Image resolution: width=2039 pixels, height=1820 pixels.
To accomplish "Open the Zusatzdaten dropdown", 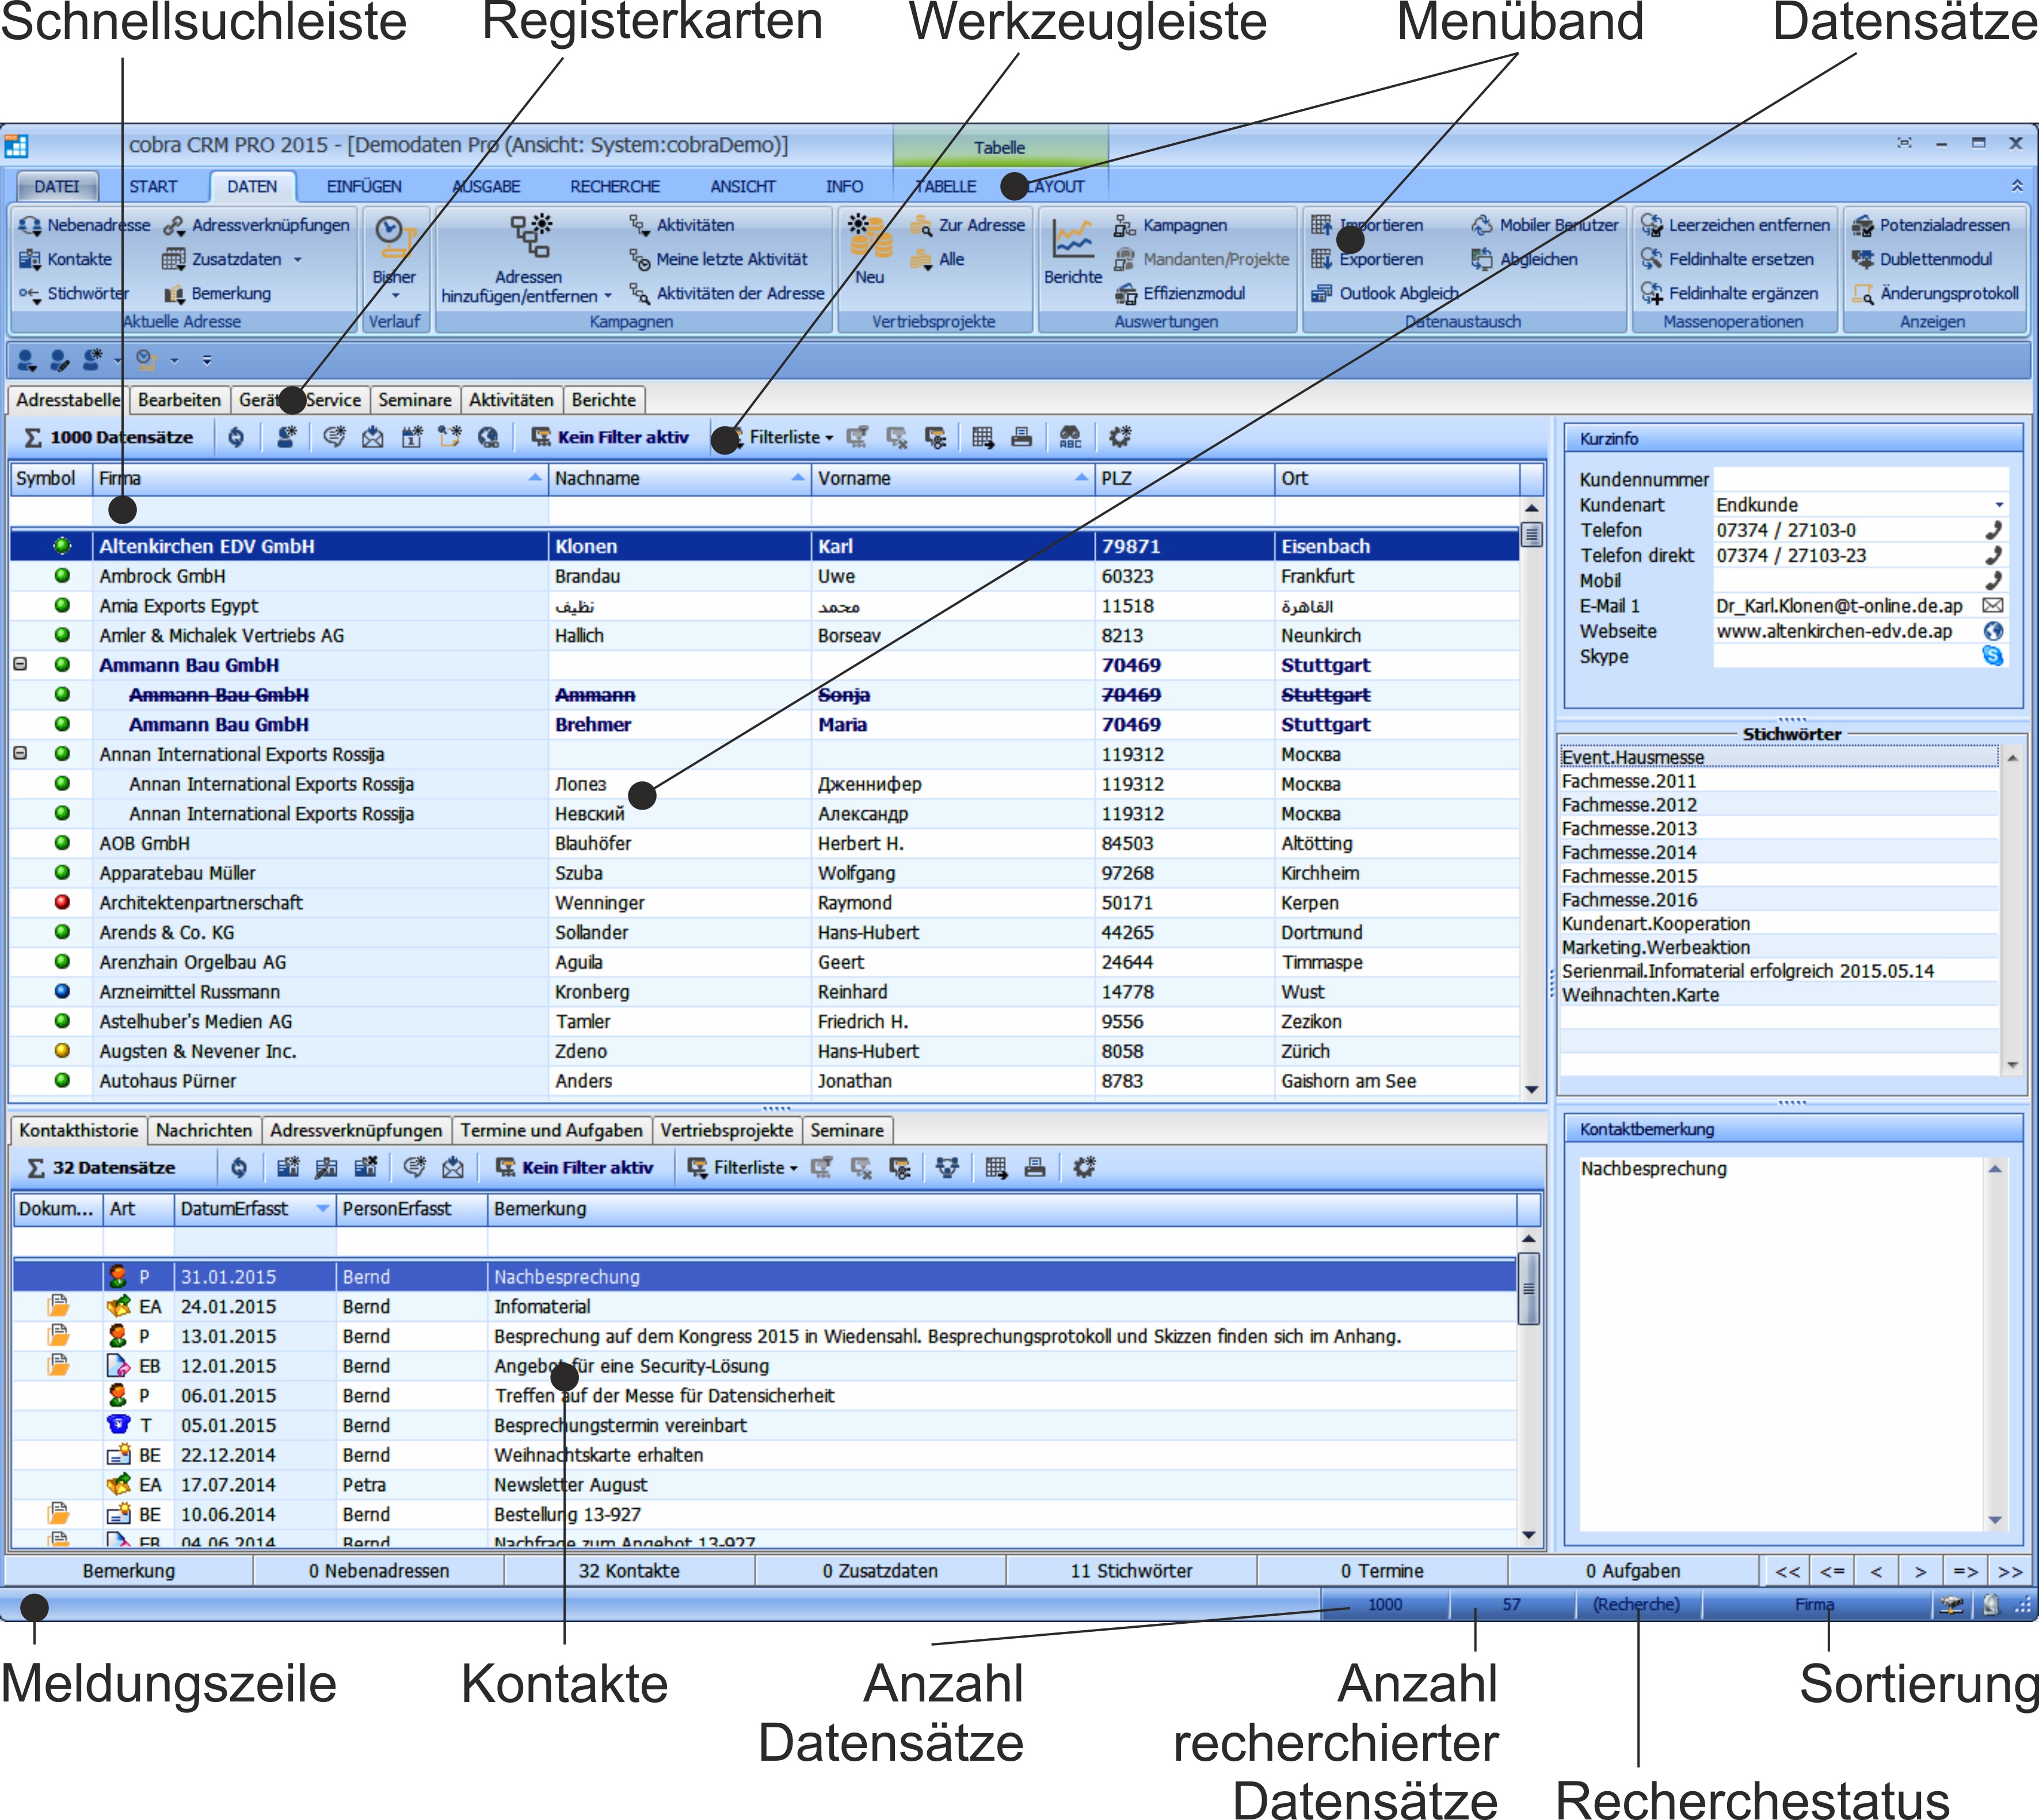I will click(x=297, y=260).
